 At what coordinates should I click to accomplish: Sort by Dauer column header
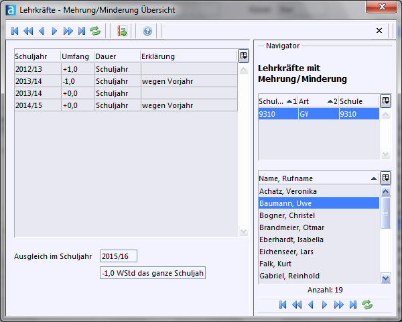coord(117,56)
